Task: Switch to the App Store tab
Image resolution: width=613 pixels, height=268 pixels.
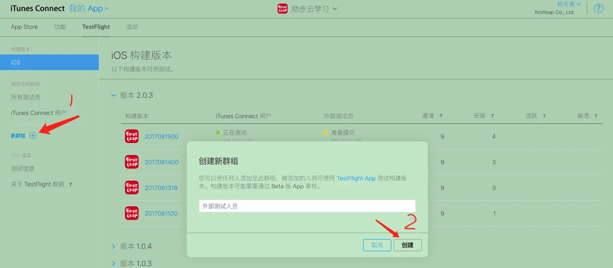Action: 24,27
